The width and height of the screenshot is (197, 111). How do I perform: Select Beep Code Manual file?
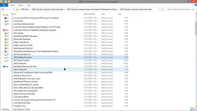pos(21,42)
